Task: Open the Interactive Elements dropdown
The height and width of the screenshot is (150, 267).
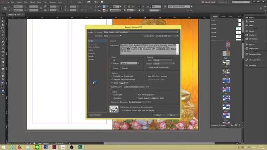Action: [x=140, y=102]
